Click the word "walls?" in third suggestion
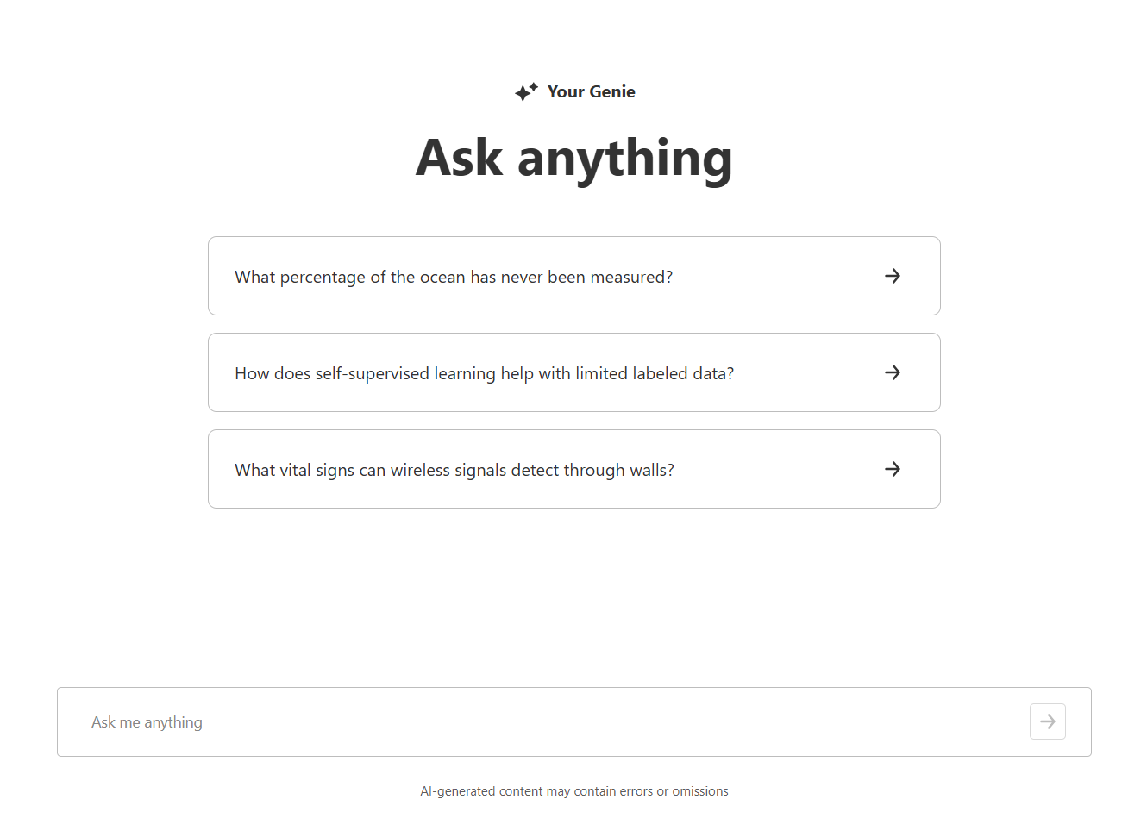The width and height of the screenshot is (1147, 837). 652,470
